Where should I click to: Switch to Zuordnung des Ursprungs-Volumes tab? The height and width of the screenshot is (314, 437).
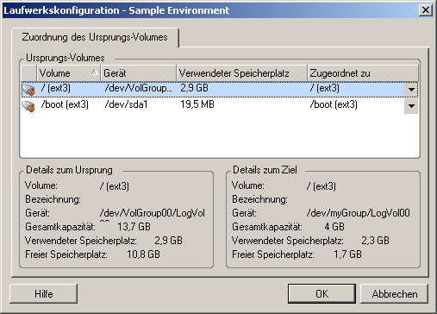(x=95, y=37)
